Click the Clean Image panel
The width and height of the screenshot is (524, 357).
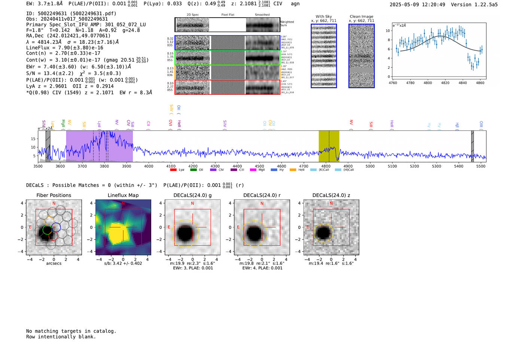tap(362, 56)
